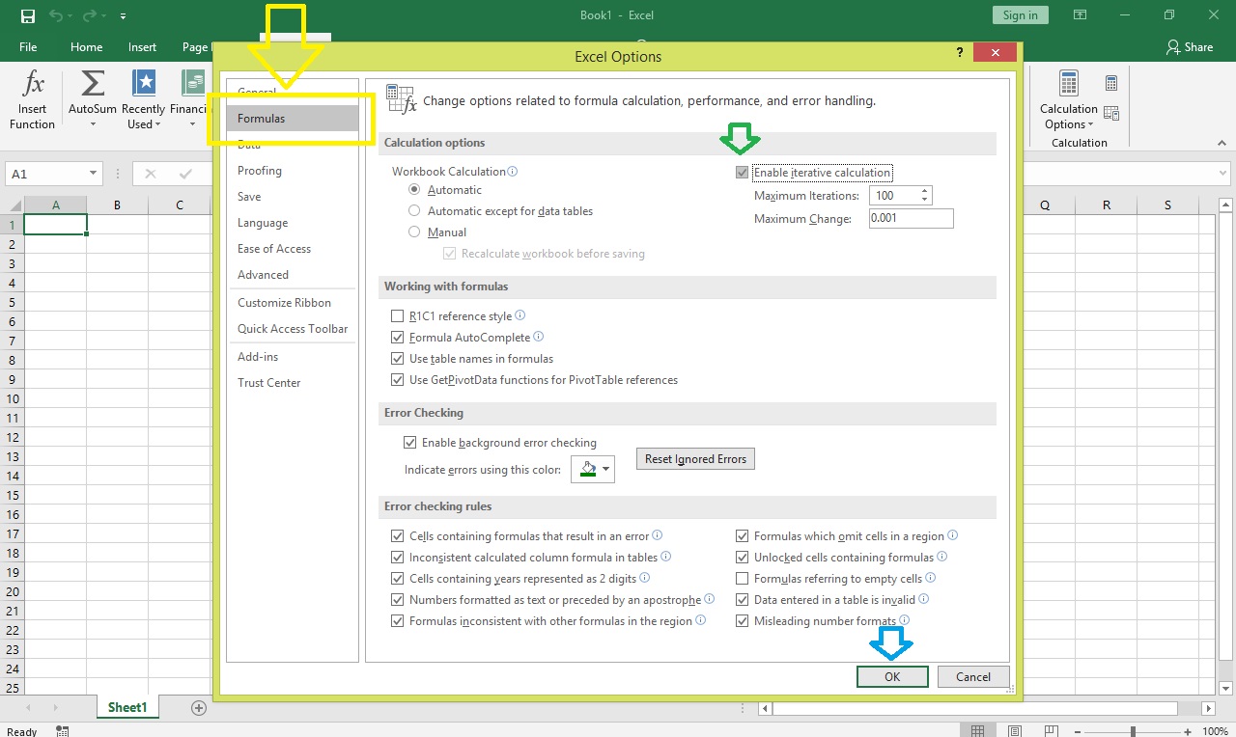Screen dimensions: 1236x737
Task: Click the Calculate Sheet icon
Action: [x=1111, y=113]
